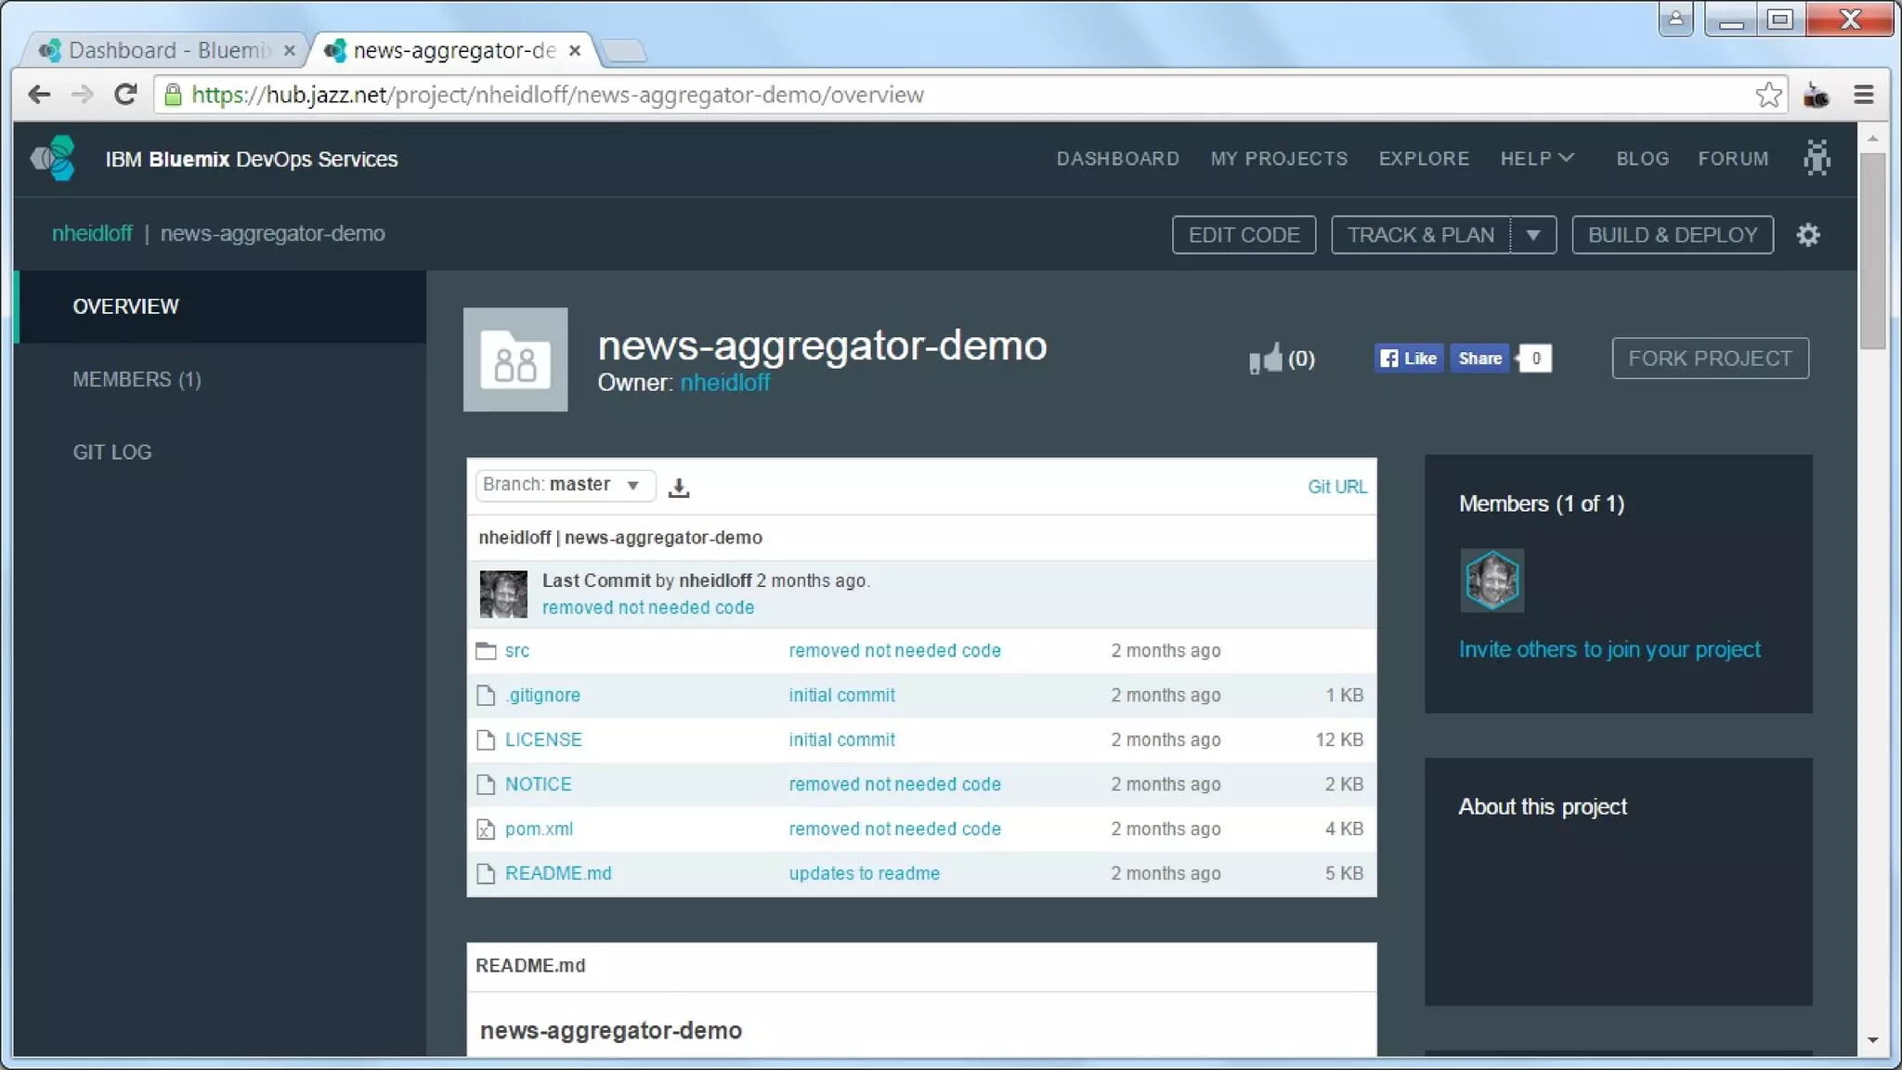Bookmark the page with star icon
The width and height of the screenshot is (1902, 1070).
pos(1768,95)
